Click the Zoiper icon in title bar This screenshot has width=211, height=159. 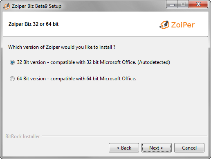coord(7,6)
